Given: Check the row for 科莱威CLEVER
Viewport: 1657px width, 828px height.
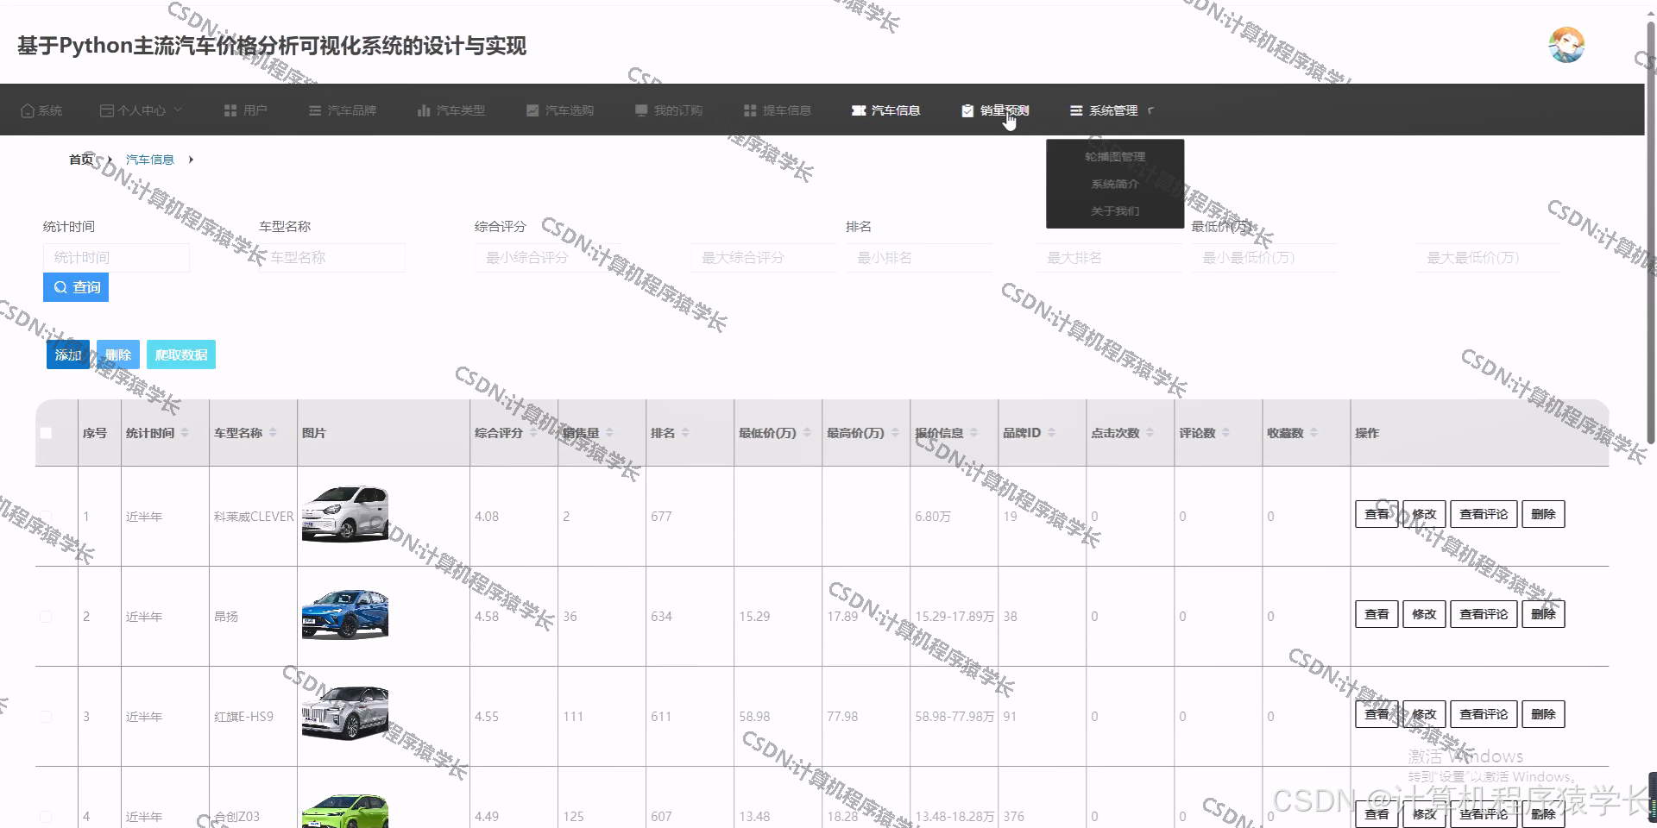Looking at the screenshot, I should tap(46, 517).
